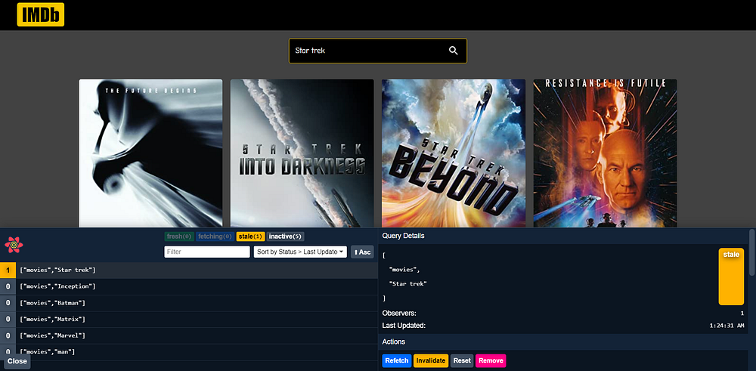Toggle the stale(1) status filter
Image resolution: width=756 pixels, height=371 pixels.
point(251,237)
